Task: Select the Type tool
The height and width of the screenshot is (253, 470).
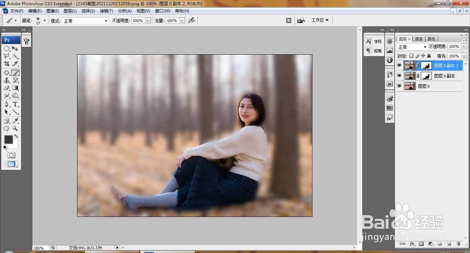Action: (x=15, y=104)
